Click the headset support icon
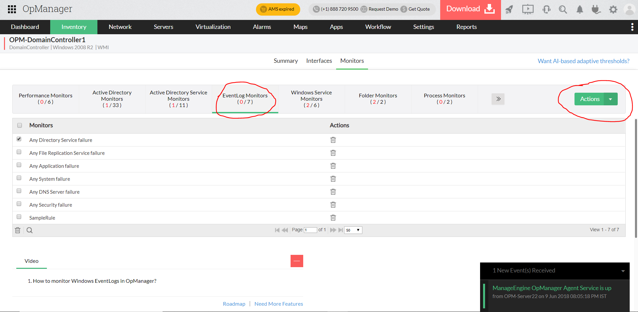Screen dimensions: 638x312 pyautogui.click(x=546, y=9)
